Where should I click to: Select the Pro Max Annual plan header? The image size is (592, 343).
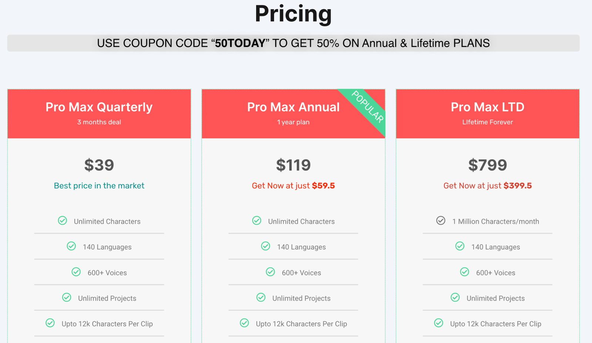pyautogui.click(x=293, y=114)
